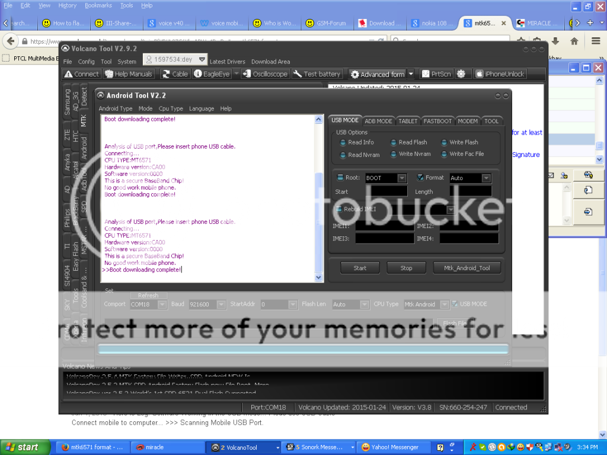Toggle the Rebuild IMEI checkbox
This screenshot has width=607, height=455.
(338, 209)
